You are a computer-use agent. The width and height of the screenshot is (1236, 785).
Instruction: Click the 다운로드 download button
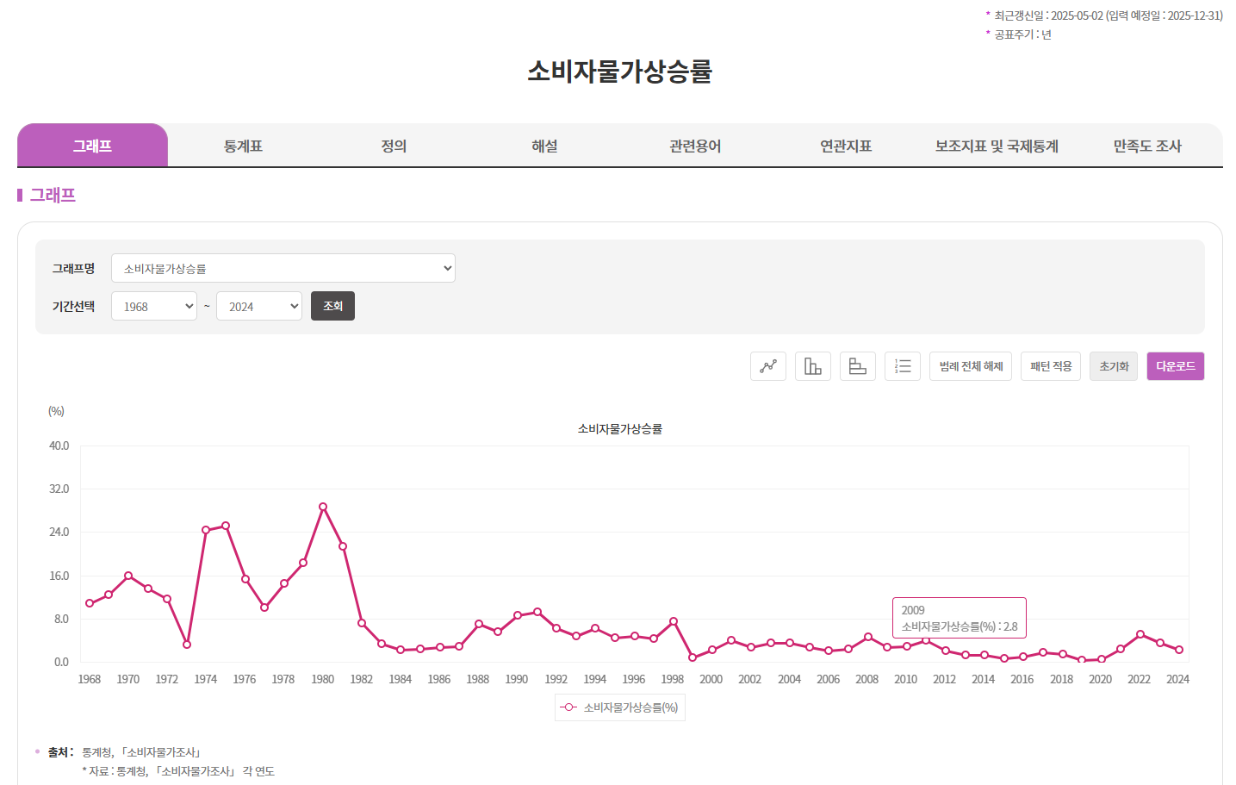tap(1176, 366)
